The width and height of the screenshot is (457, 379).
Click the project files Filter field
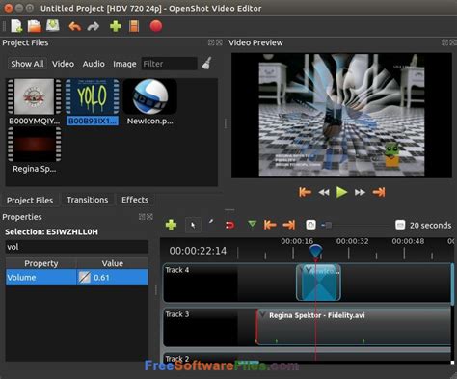pyautogui.click(x=169, y=64)
